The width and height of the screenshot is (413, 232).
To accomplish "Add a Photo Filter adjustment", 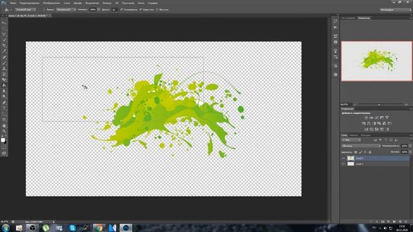I will pyautogui.click(x=379, y=123).
